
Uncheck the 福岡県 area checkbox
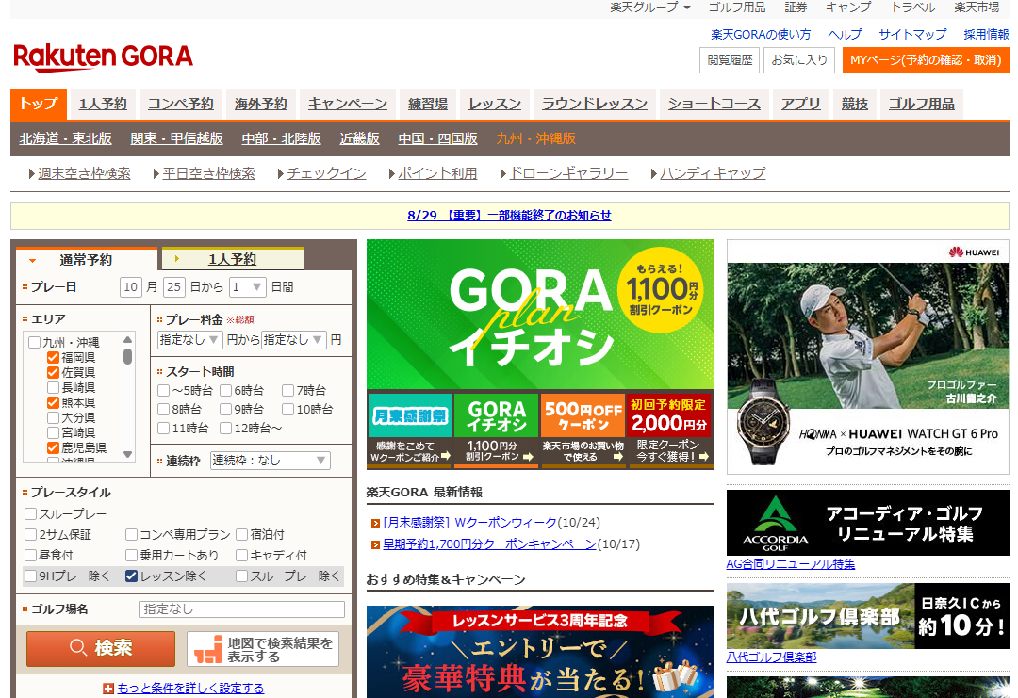pos(54,358)
